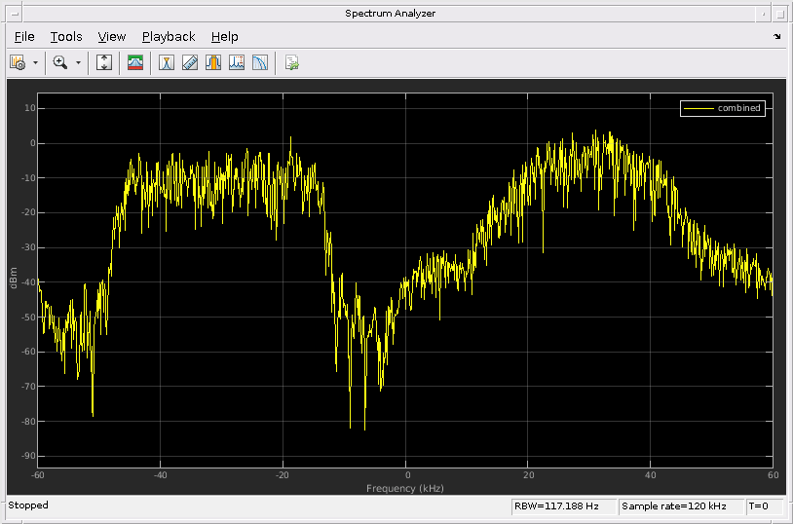Enable the Peak Finder icon

click(x=212, y=62)
